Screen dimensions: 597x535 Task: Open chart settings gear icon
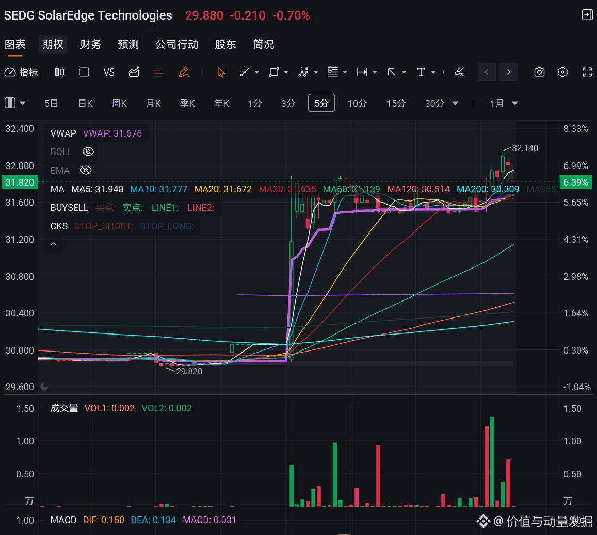562,72
